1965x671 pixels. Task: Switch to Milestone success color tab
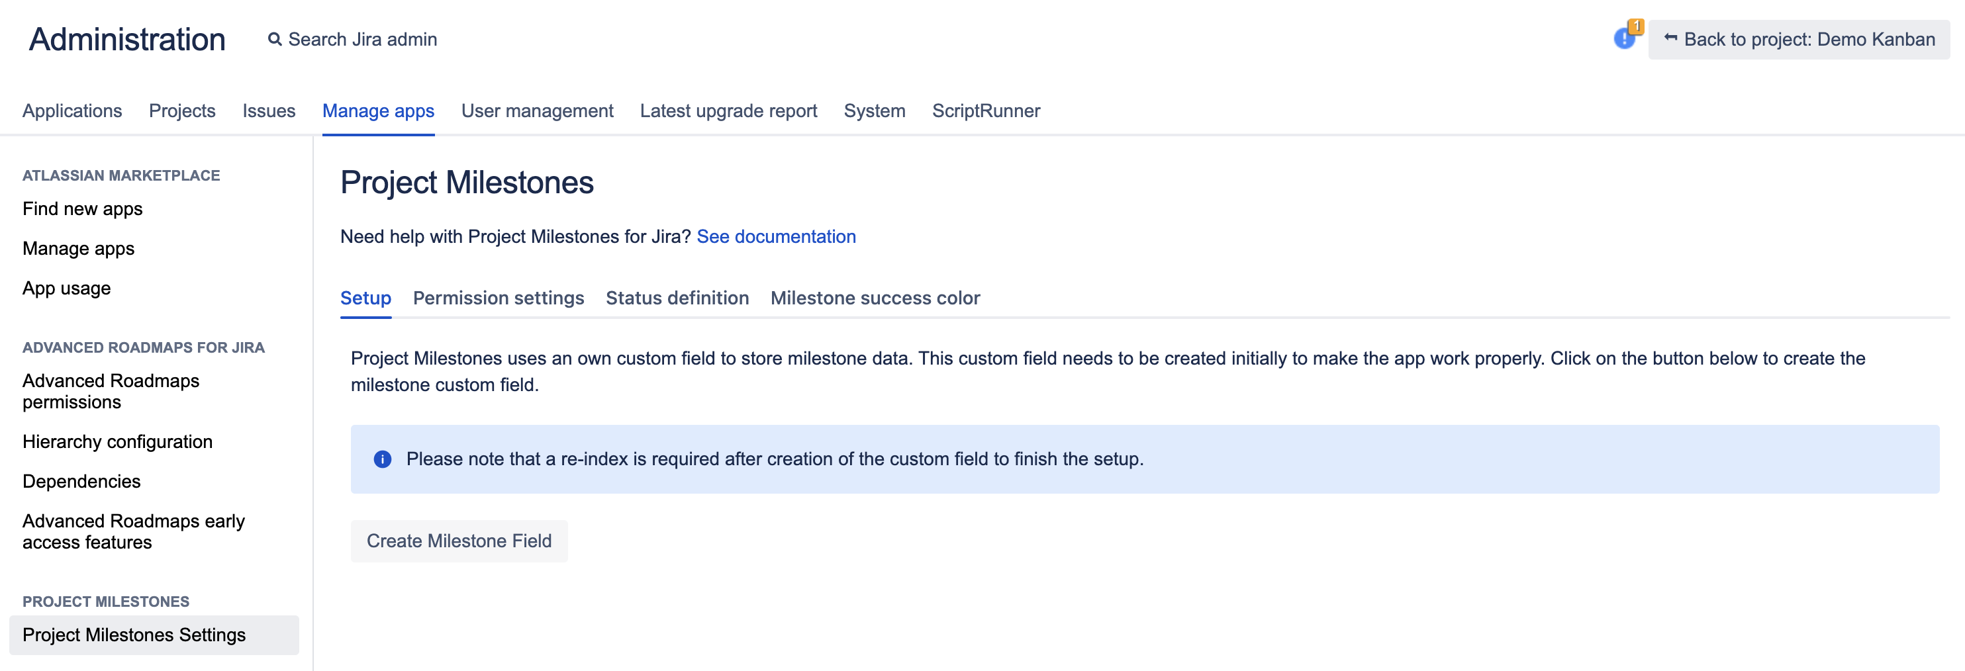(x=875, y=298)
